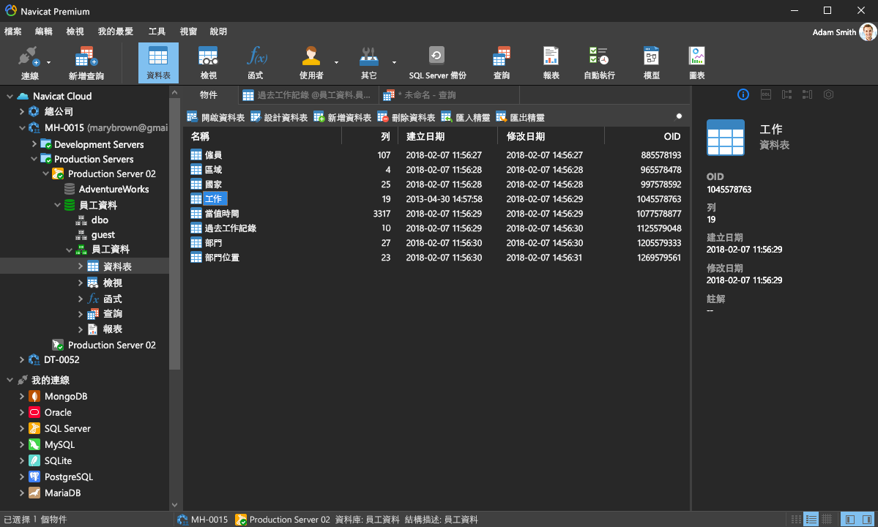
Task: Open the 圖表 charts toolbar icon
Action: pos(696,63)
